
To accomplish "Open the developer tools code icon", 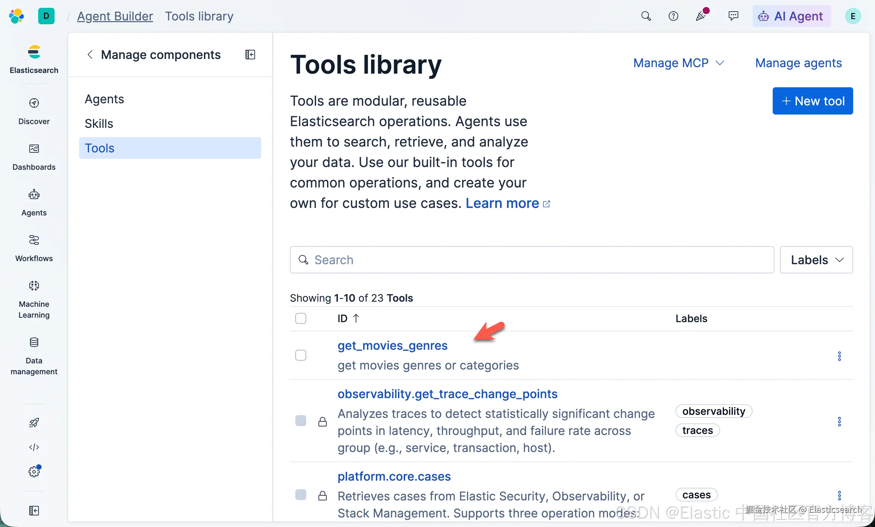I will tap(34, 447).
